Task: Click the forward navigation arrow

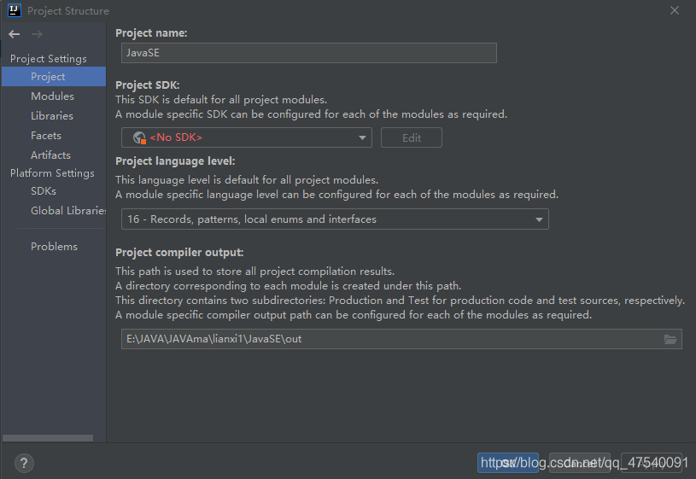Action: pos(37,34)
